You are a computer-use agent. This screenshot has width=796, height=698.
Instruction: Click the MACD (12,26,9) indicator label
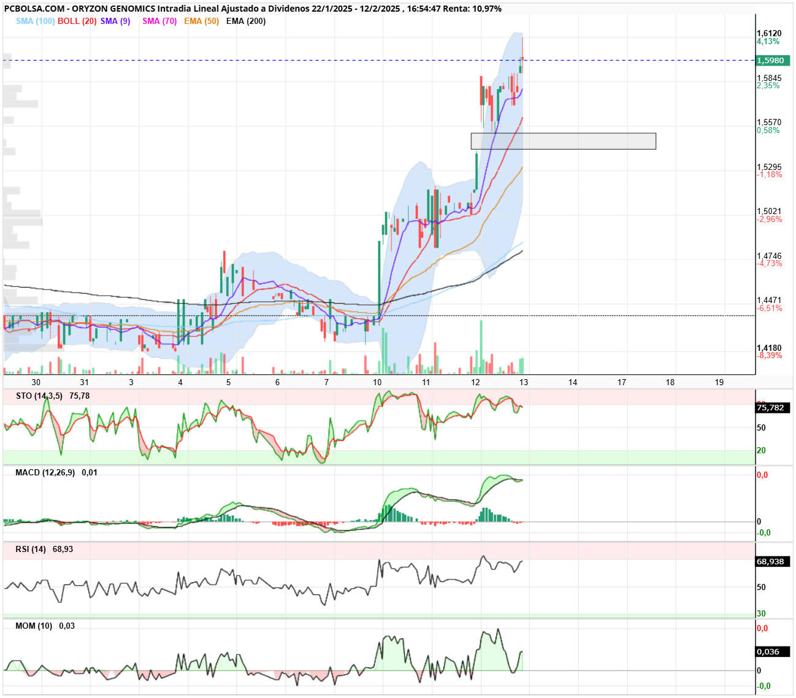click(x=45, y=472)
